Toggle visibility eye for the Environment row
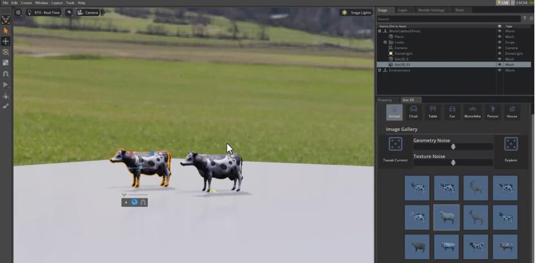 pyautogui.click(x=500, y=70)
